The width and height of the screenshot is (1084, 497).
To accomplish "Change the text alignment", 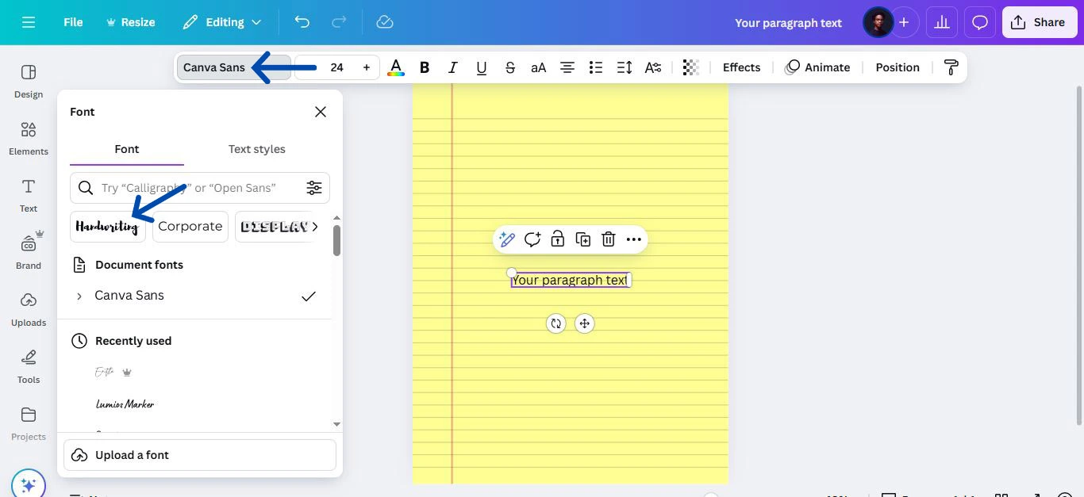I will pyautogui.click(x=567, y=67).
